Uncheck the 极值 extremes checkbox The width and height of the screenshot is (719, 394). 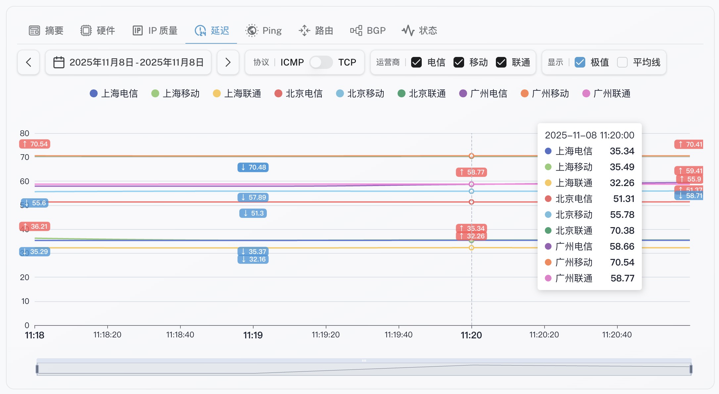click(580, 62)
